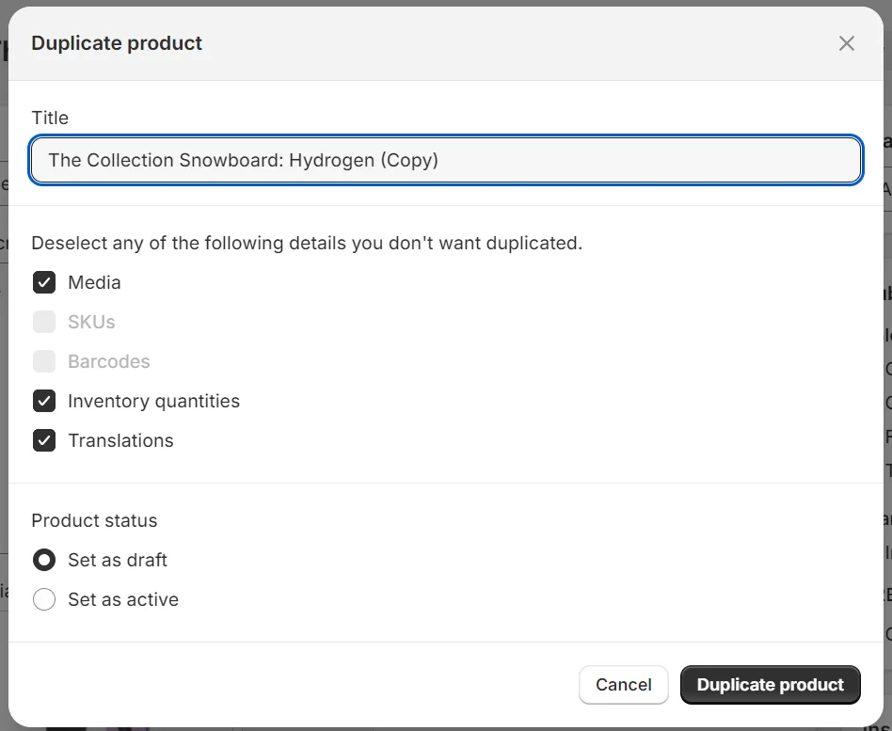The width and height of the screenshot is (892, 731).
Task: Toggle the disabled SKUs checkbox
Action: tap(44, 322)
